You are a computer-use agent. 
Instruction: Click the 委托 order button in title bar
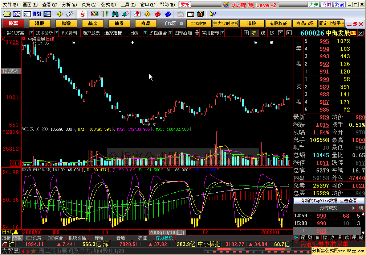coord(185,5)
